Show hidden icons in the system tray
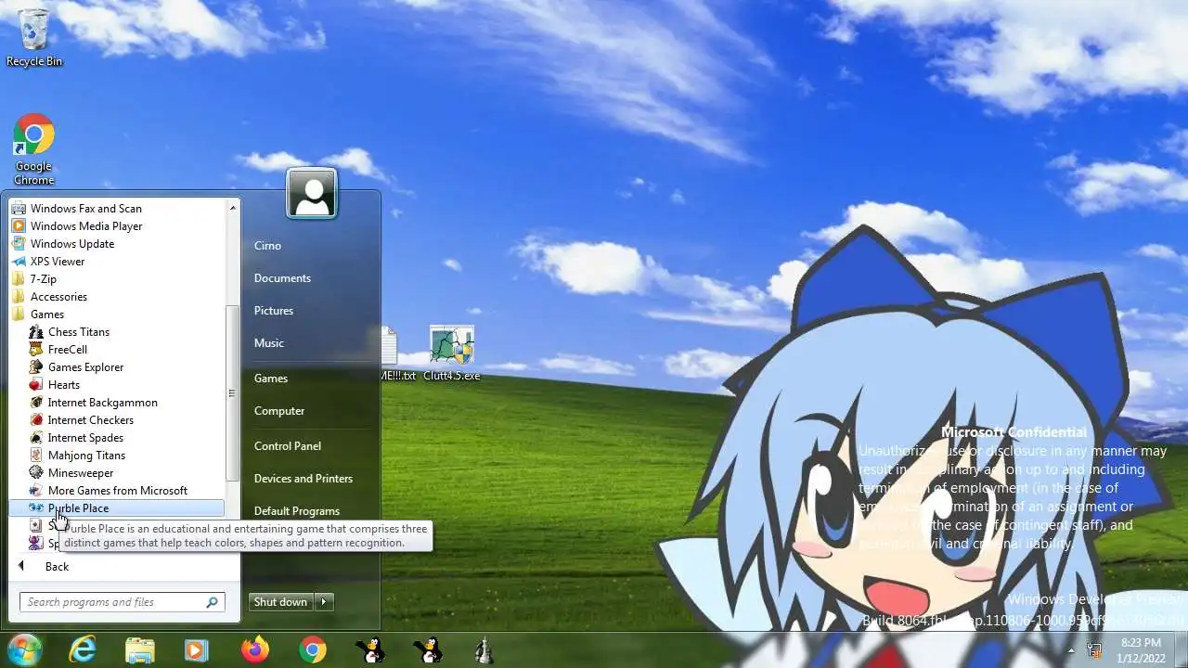 (x=1072, y=650)
